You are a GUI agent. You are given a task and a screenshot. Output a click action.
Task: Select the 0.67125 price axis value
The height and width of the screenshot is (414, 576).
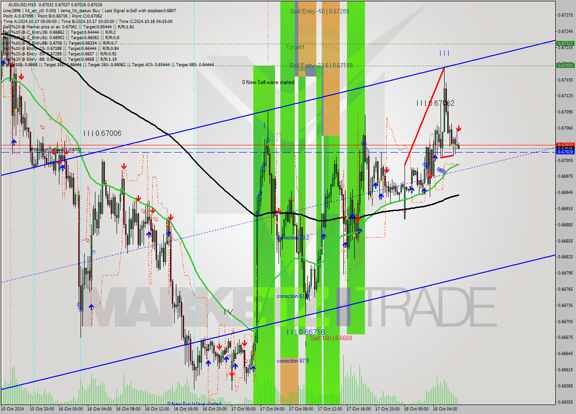[x=565, y=96]
